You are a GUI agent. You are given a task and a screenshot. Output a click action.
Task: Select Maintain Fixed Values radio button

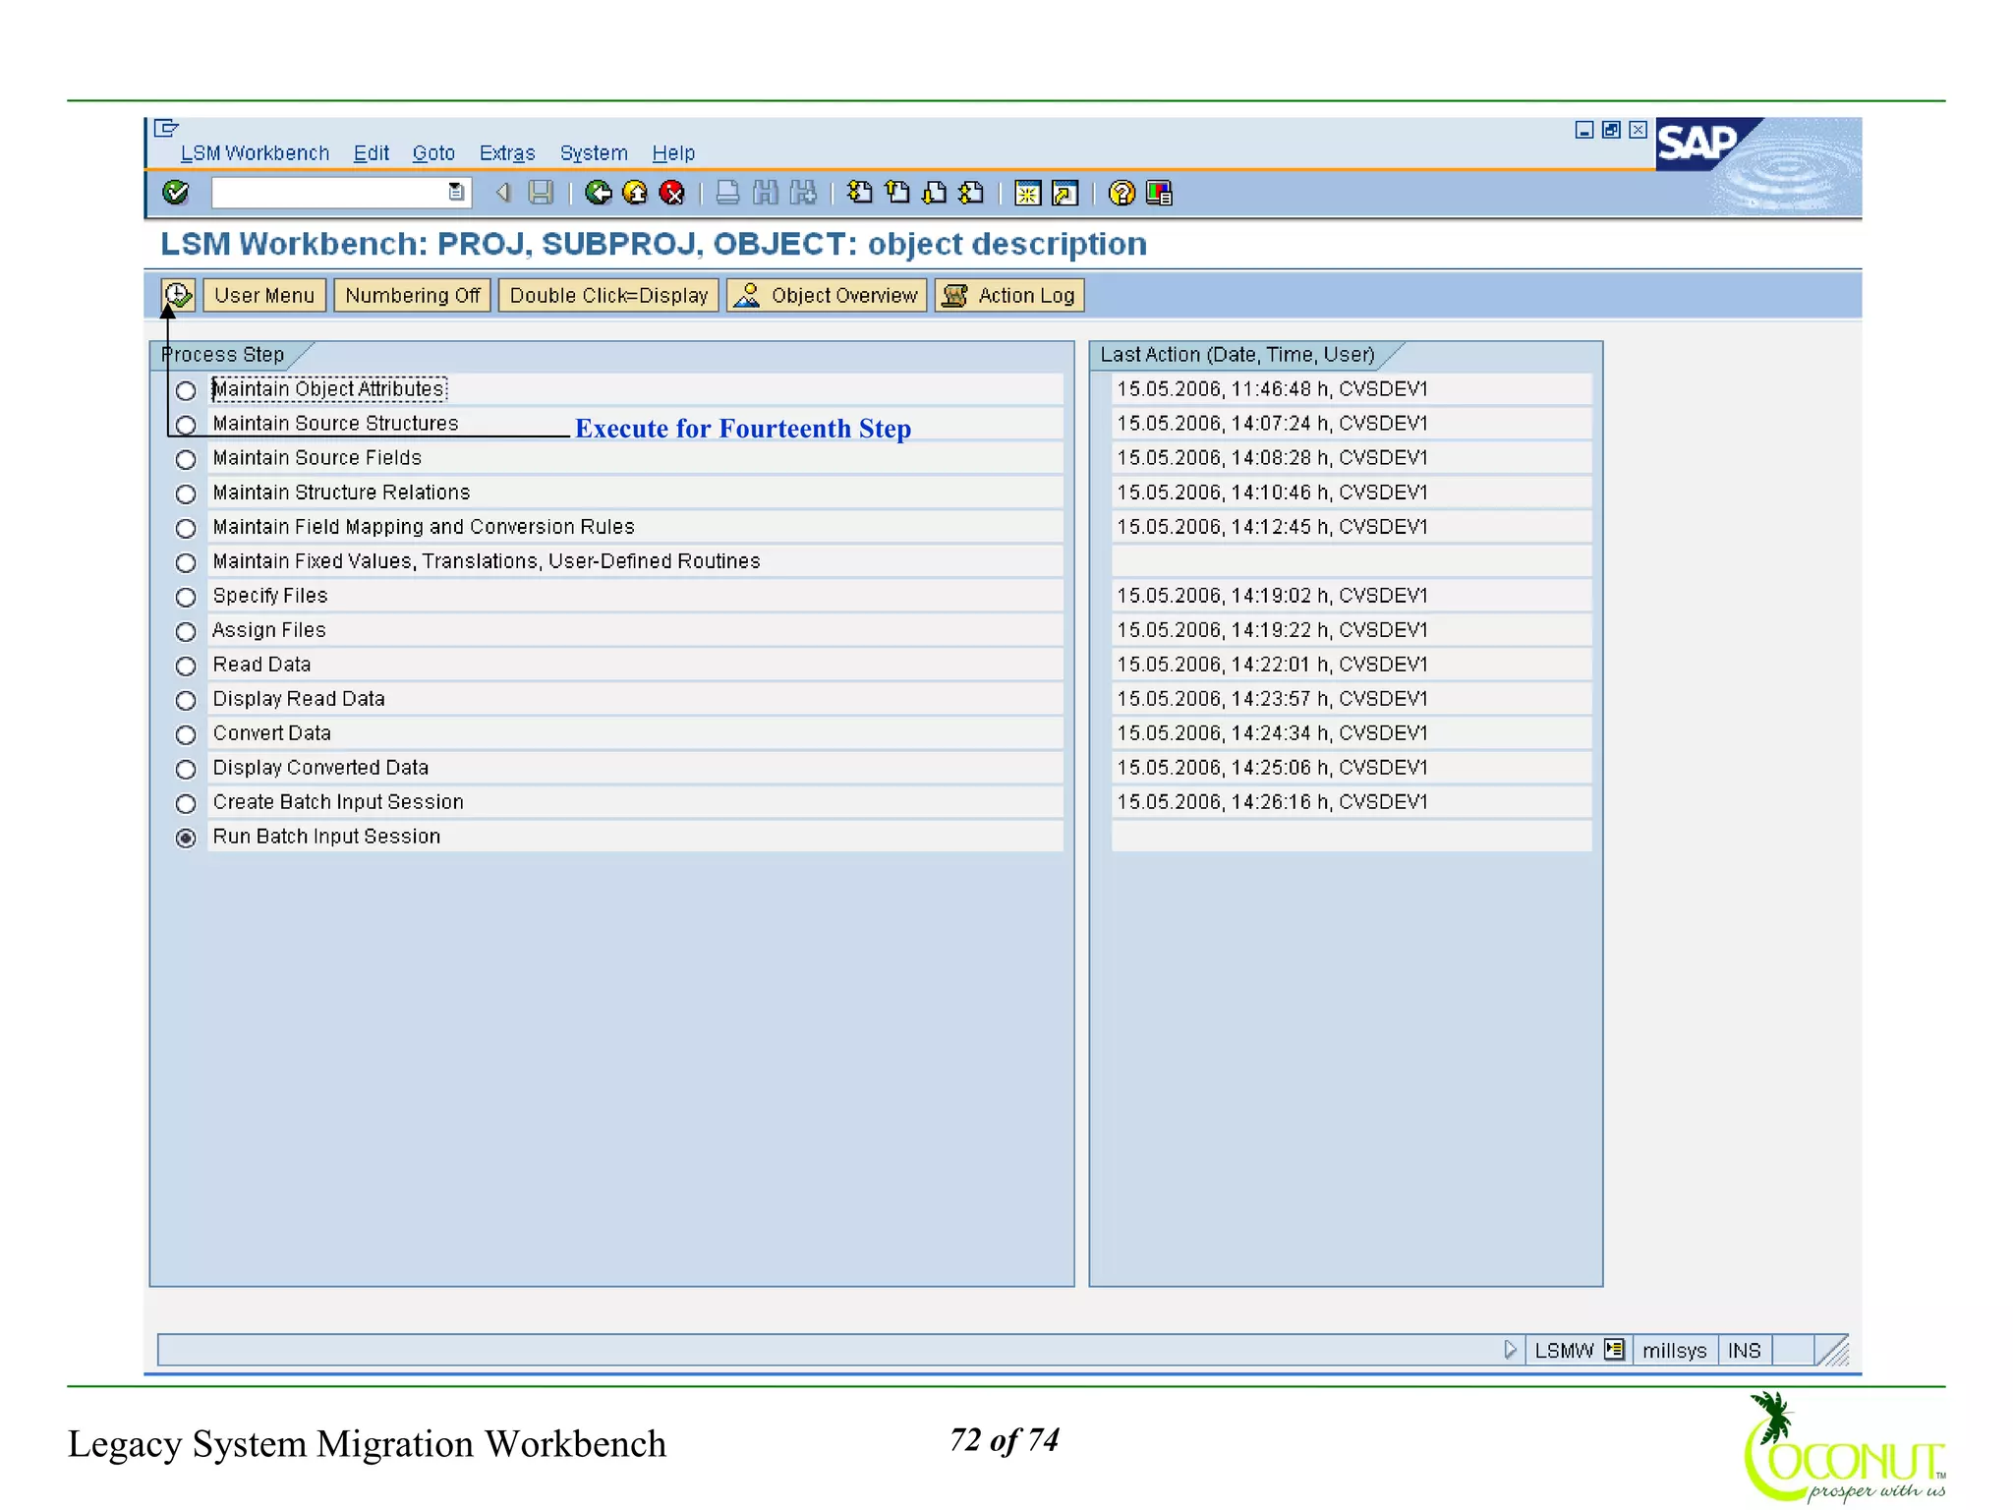click(x=186, y=562)
